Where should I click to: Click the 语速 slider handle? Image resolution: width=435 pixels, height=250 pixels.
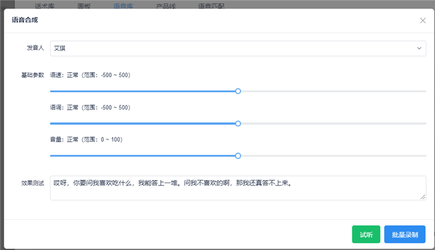238,91
